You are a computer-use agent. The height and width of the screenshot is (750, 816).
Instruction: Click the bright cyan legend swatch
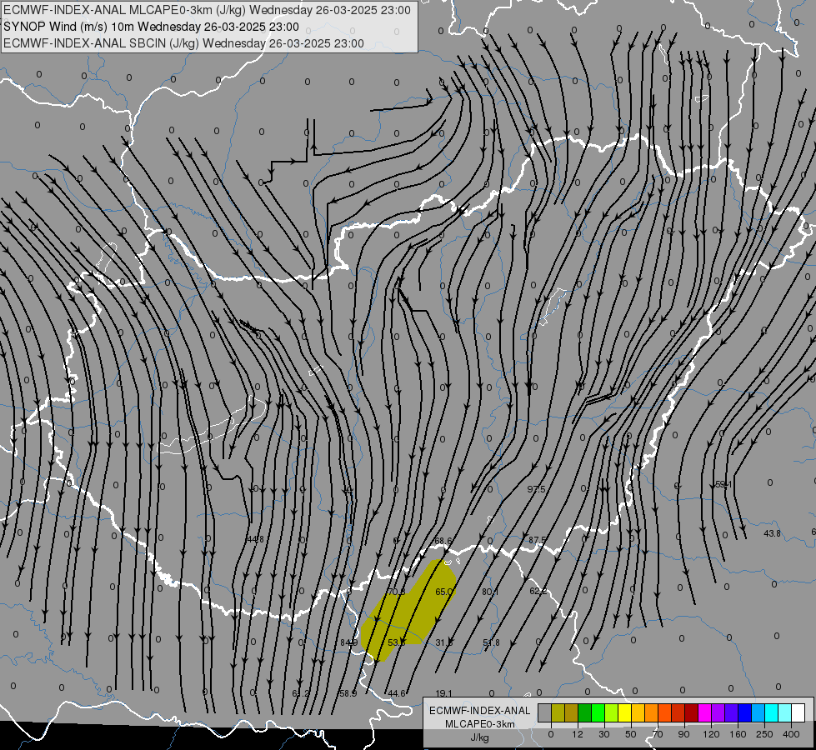pos(773,712)
